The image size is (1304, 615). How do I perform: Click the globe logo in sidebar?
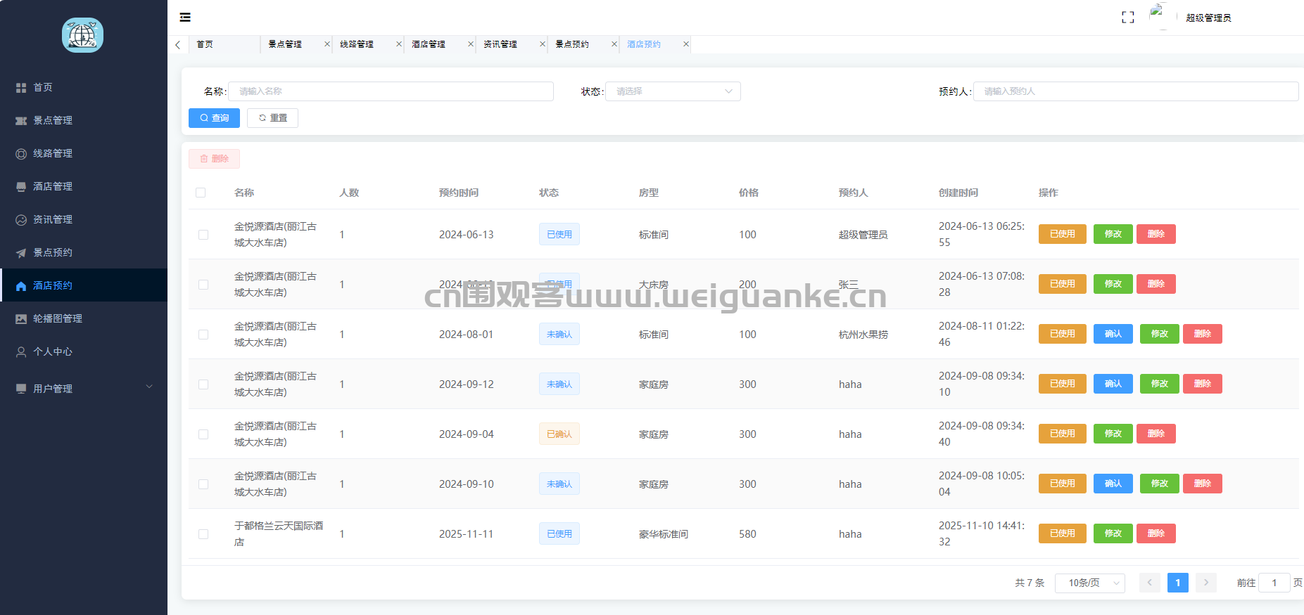coord(82,35)
